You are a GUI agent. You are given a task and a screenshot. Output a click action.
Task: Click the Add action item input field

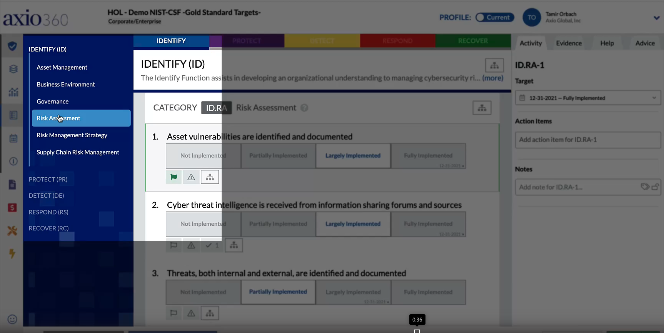[x=588, y=140]
